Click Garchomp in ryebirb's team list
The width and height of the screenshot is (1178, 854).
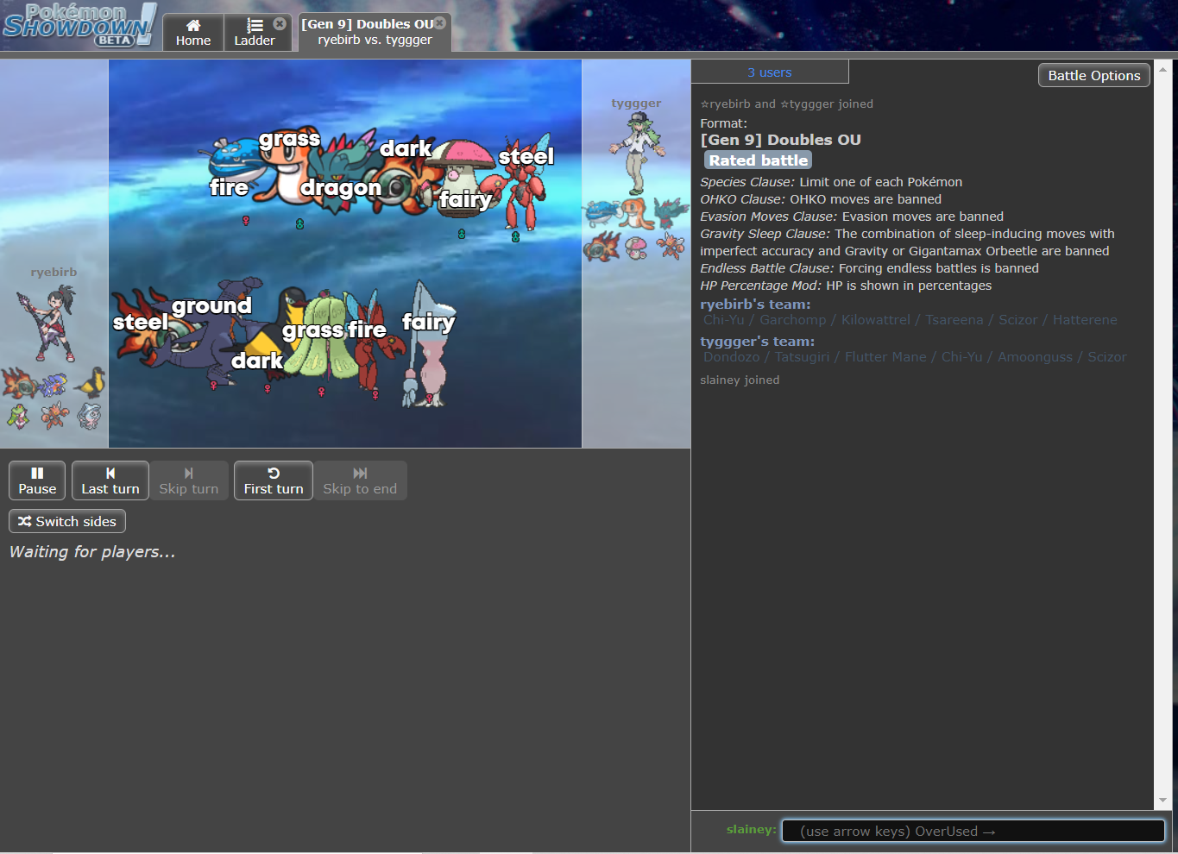(x=792, y=320)
